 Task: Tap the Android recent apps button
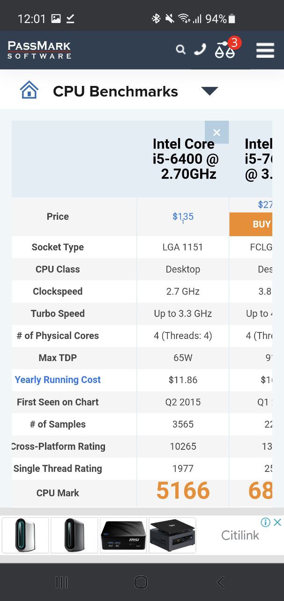pyautogui.click(x=62, y=582)
